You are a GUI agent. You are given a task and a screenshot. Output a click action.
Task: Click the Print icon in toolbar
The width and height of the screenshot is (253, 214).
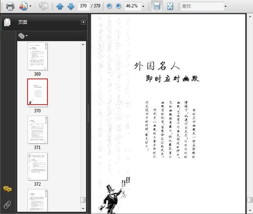tap(10, 6)
